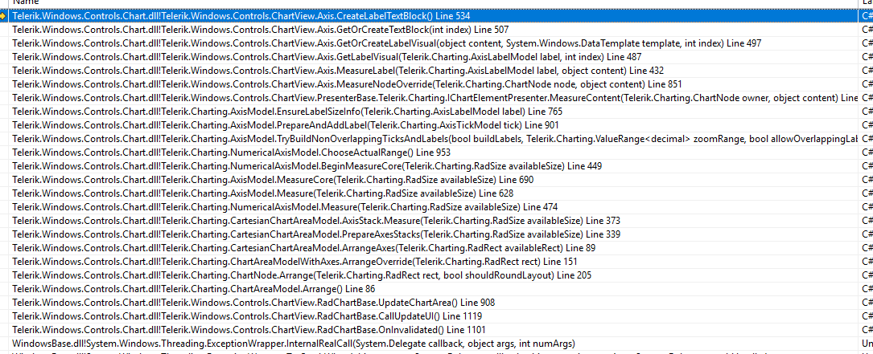The width and height of the screenshot is (873, 354).
Task: Select the RadChartBase.CallUpdateUI() Line 1119 frame
Action: pos(434,315)
